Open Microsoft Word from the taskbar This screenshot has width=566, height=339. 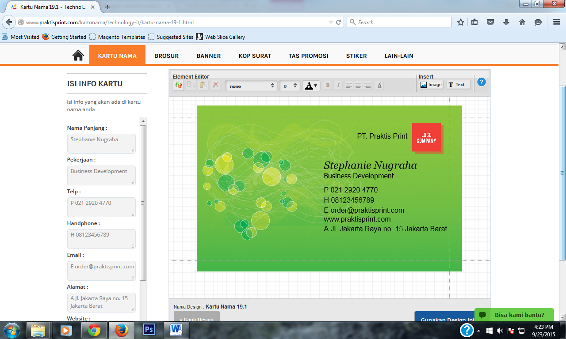176,330
